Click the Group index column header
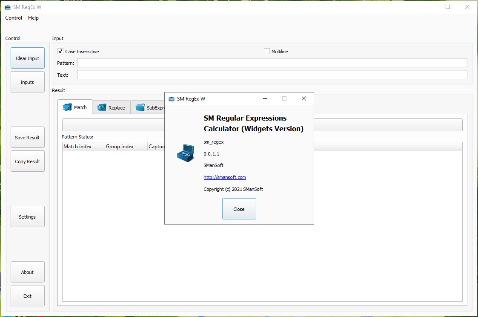The image size is (478, 317). pyautogui.click(x=126, y=147)
